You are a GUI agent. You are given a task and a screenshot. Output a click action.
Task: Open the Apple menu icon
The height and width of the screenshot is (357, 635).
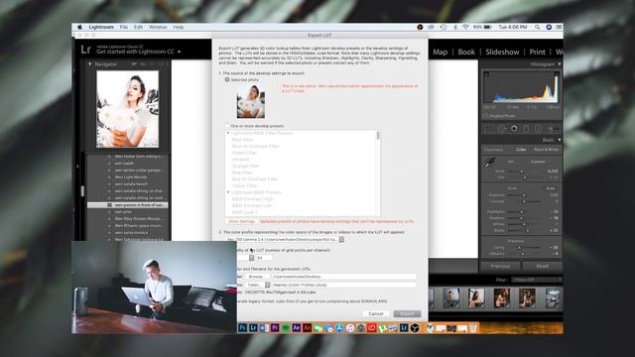coord(79,27)
